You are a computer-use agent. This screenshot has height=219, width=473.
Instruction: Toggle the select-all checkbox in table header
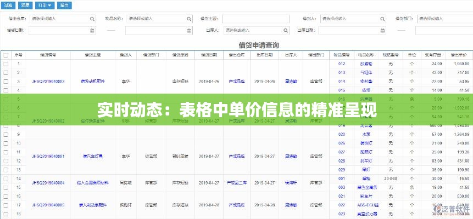(5, 55)
